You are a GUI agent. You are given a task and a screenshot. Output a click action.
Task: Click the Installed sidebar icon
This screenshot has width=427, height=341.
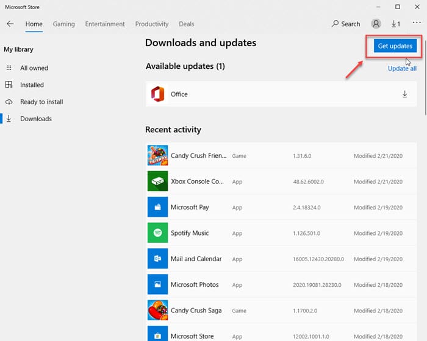(x=9, y=85)
